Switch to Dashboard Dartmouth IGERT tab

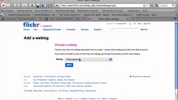(22, 19)
